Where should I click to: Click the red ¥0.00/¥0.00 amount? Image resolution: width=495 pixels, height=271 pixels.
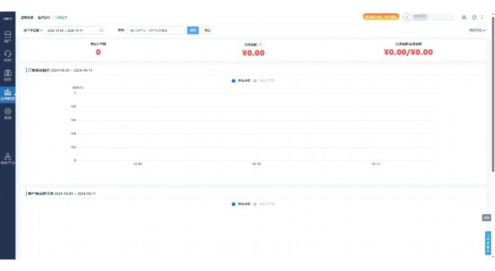(x=408, y=52)
